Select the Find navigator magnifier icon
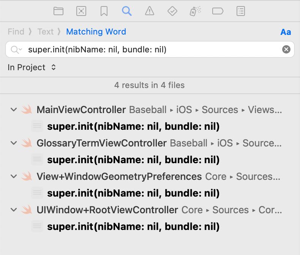Screen dimensions: 300x255 (x=127, y=11)
